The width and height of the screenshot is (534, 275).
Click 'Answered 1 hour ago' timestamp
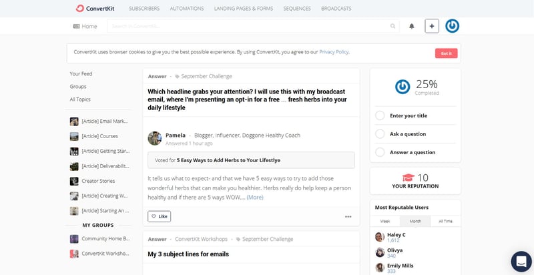(189, 144)
